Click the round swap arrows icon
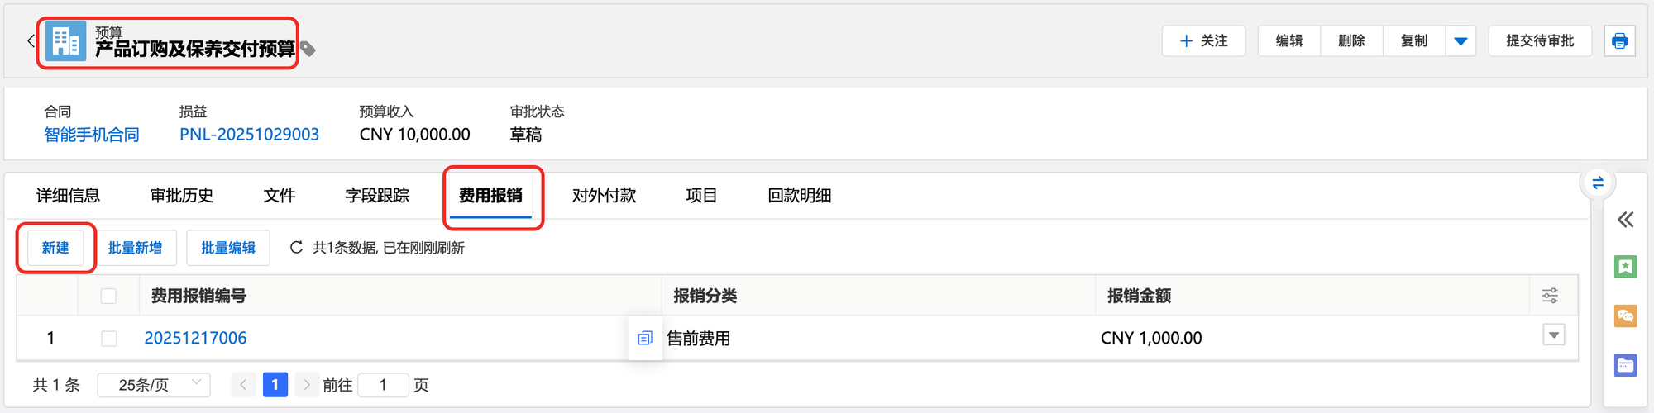This screenshot has width=1654, height=413. [1598, 183]
